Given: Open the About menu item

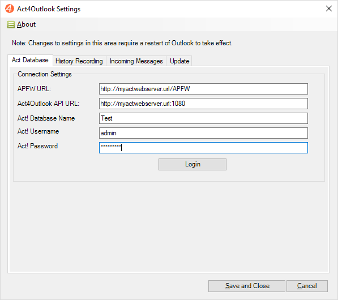Looking at the screenshot, I should (x=26, y=24).
